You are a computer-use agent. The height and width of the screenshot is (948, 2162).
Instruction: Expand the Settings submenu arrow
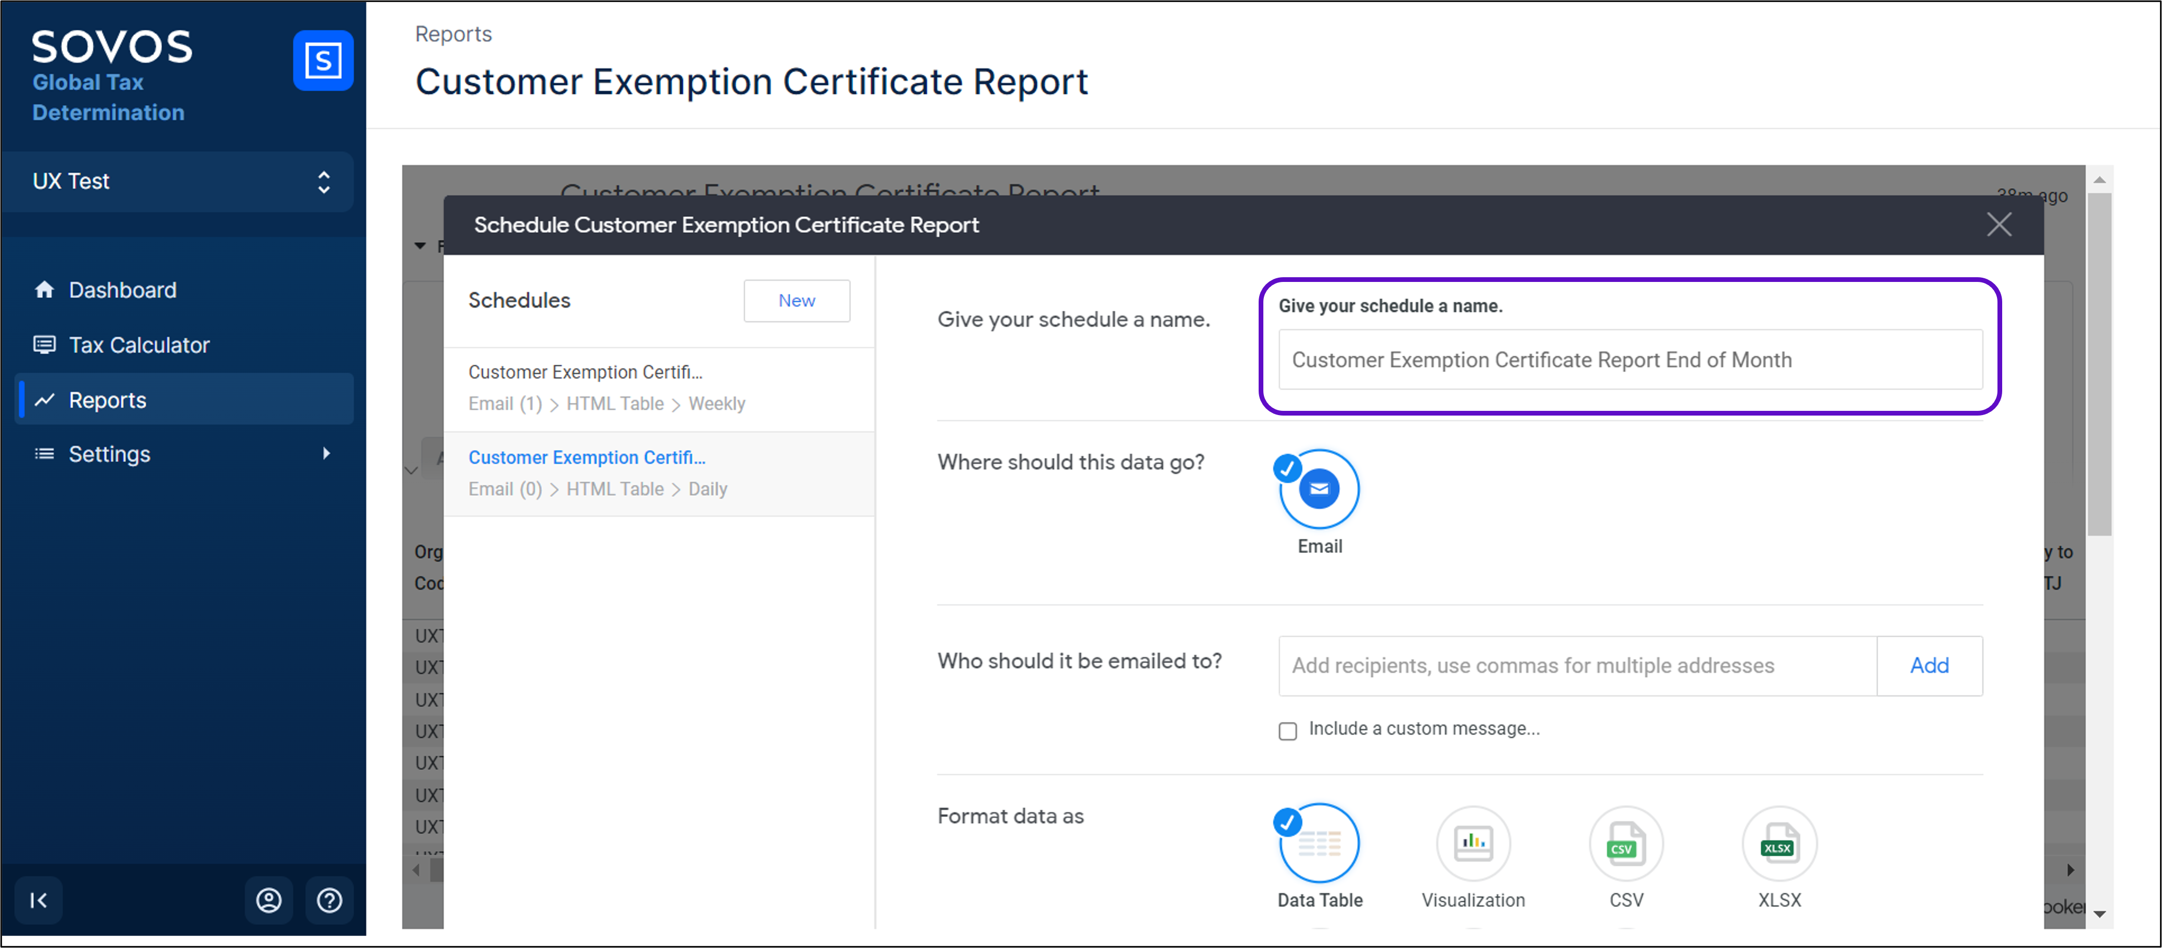tap(326, 453)
